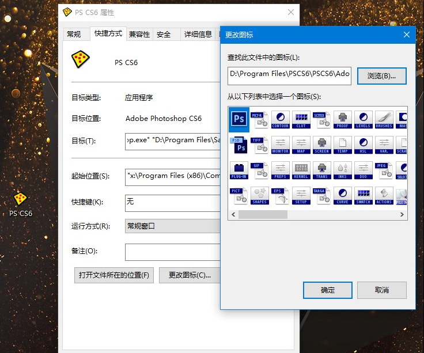
Task: Pick the DUO icon
Action: 363,170
